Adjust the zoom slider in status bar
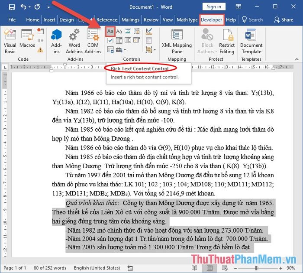 click(x=256, y=268)
